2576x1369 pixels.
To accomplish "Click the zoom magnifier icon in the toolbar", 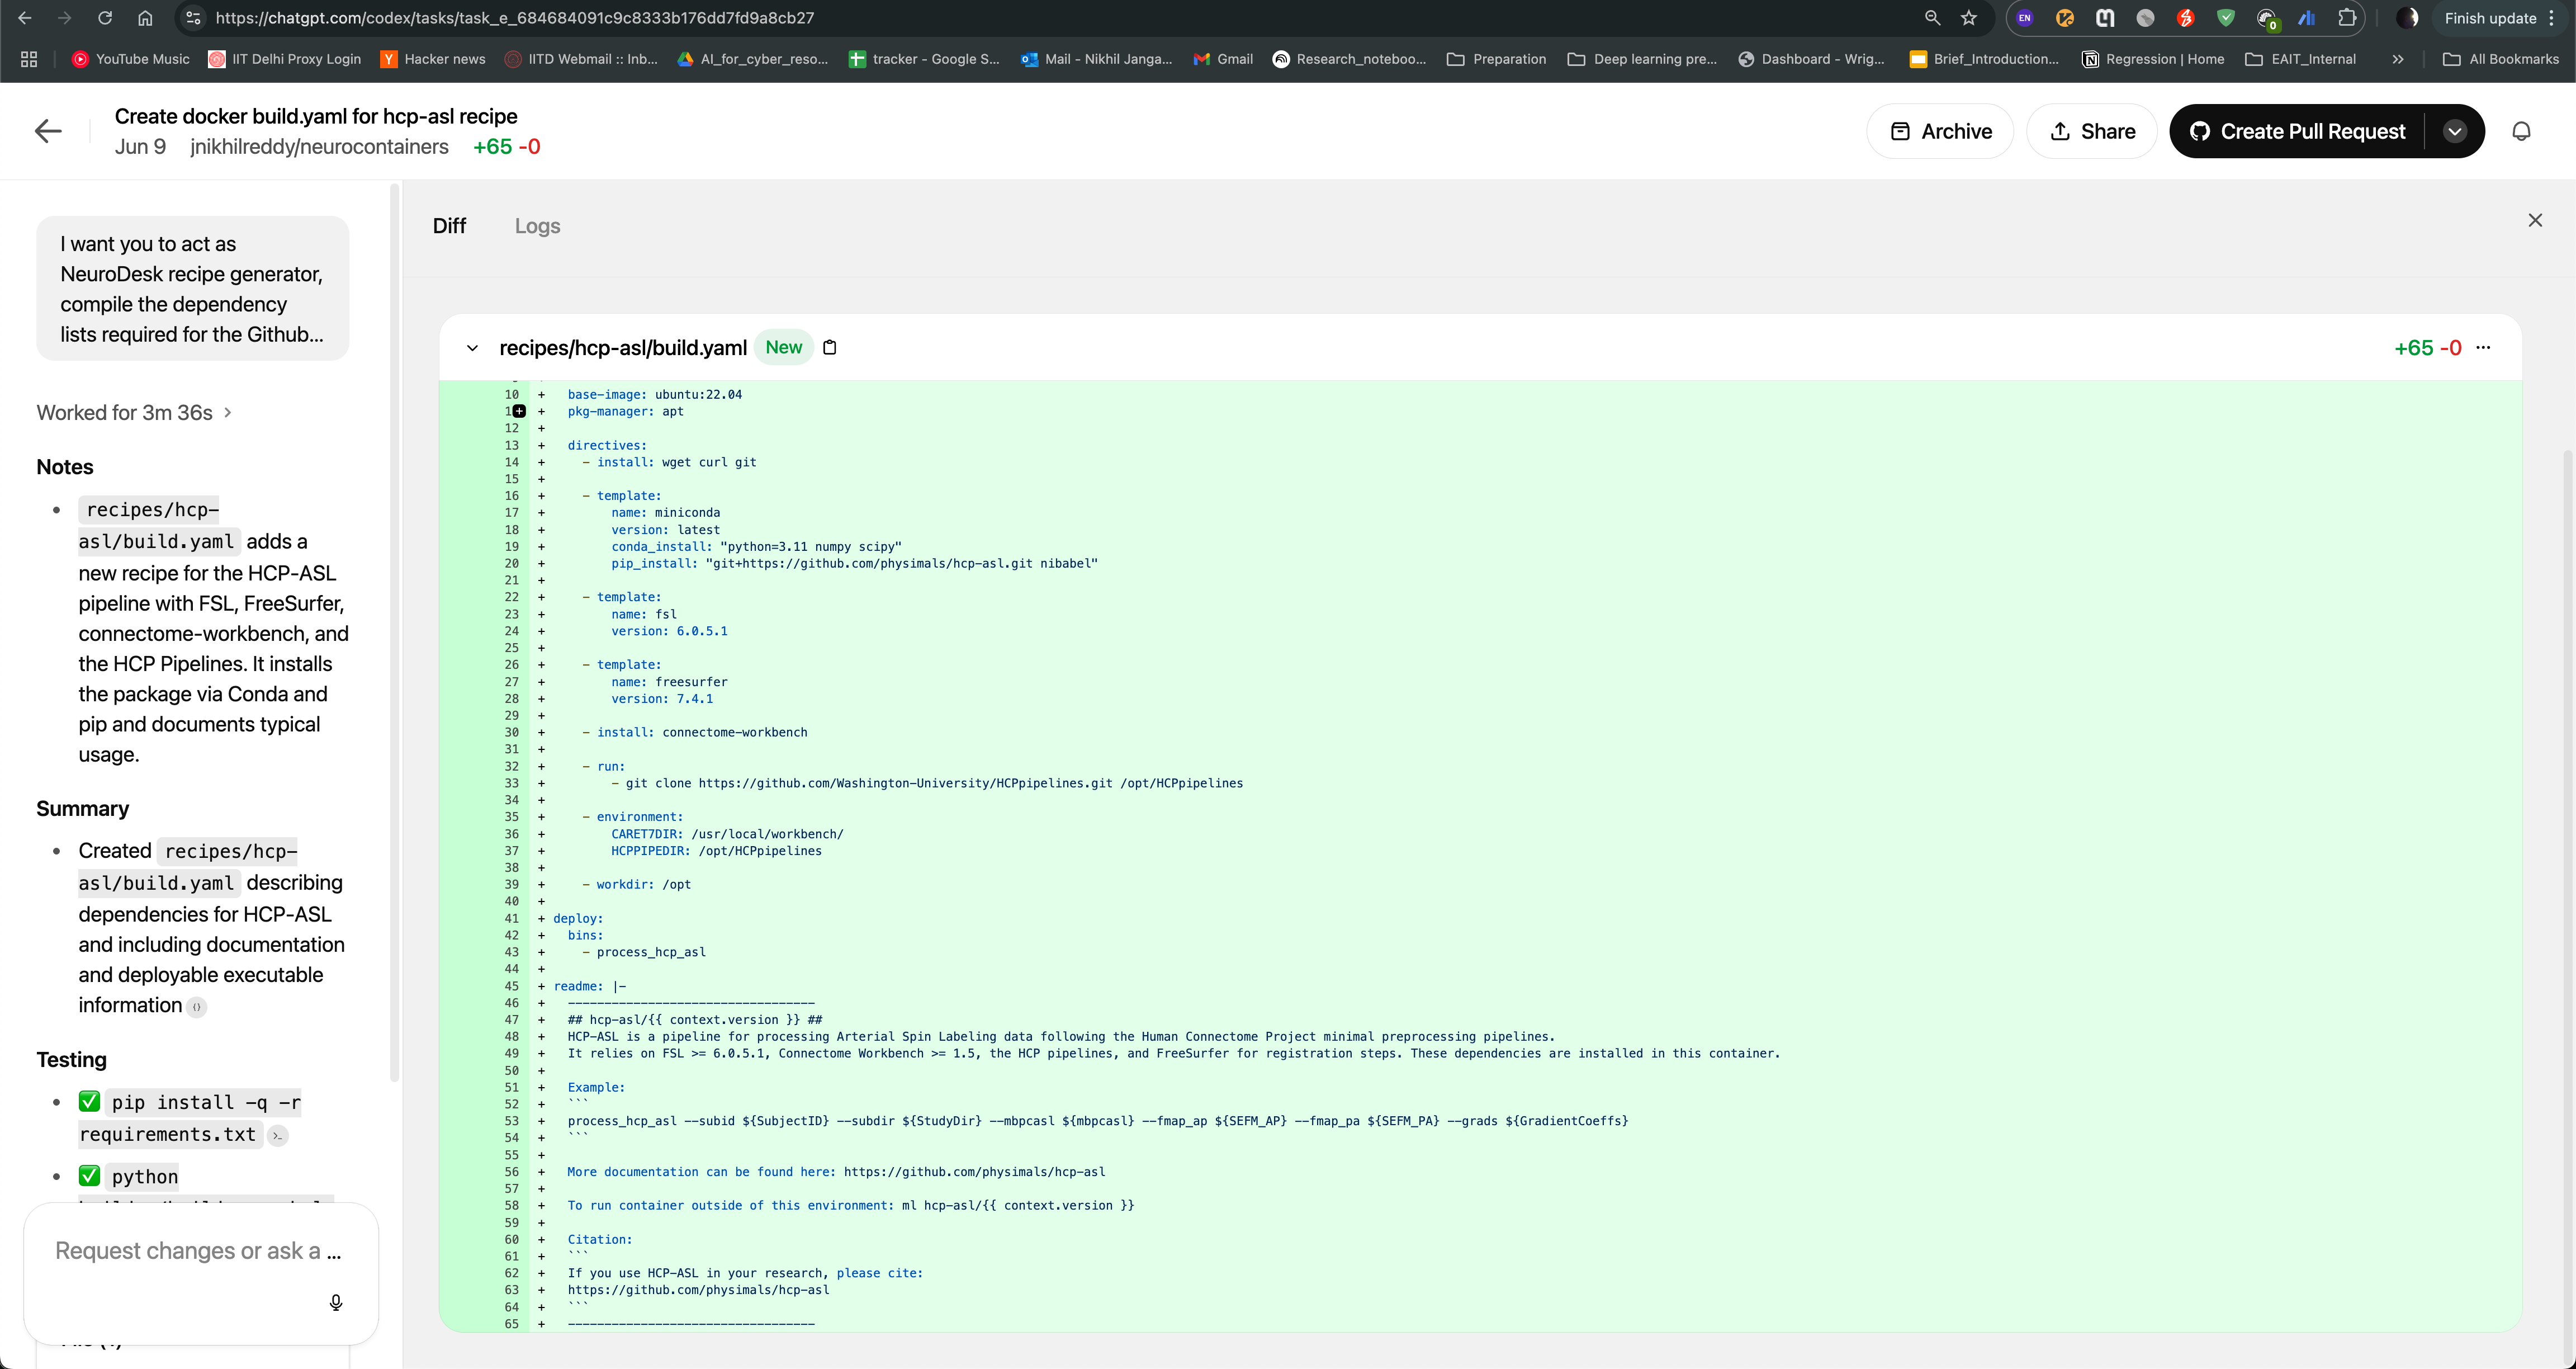I will tap(1932, 18).
